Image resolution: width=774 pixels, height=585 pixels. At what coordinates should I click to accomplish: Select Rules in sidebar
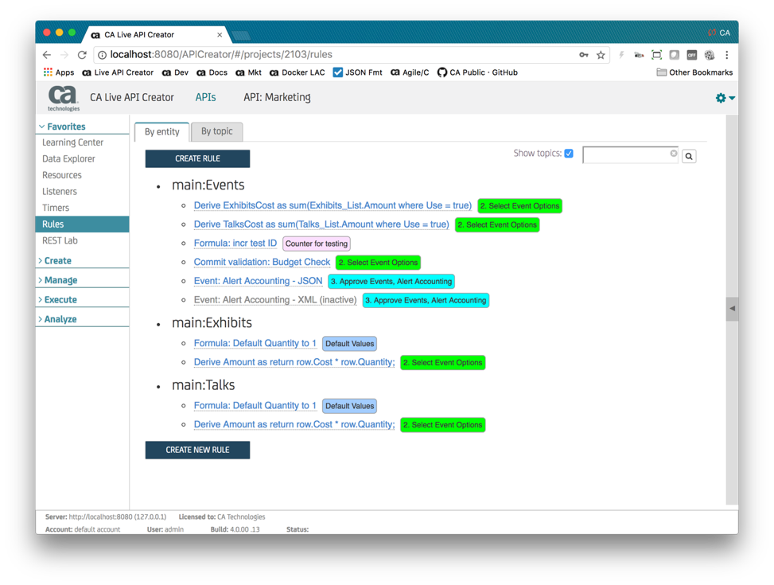coord(82,224)
